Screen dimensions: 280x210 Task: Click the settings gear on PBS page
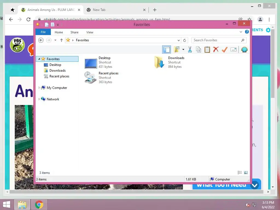tap(268, 30)
